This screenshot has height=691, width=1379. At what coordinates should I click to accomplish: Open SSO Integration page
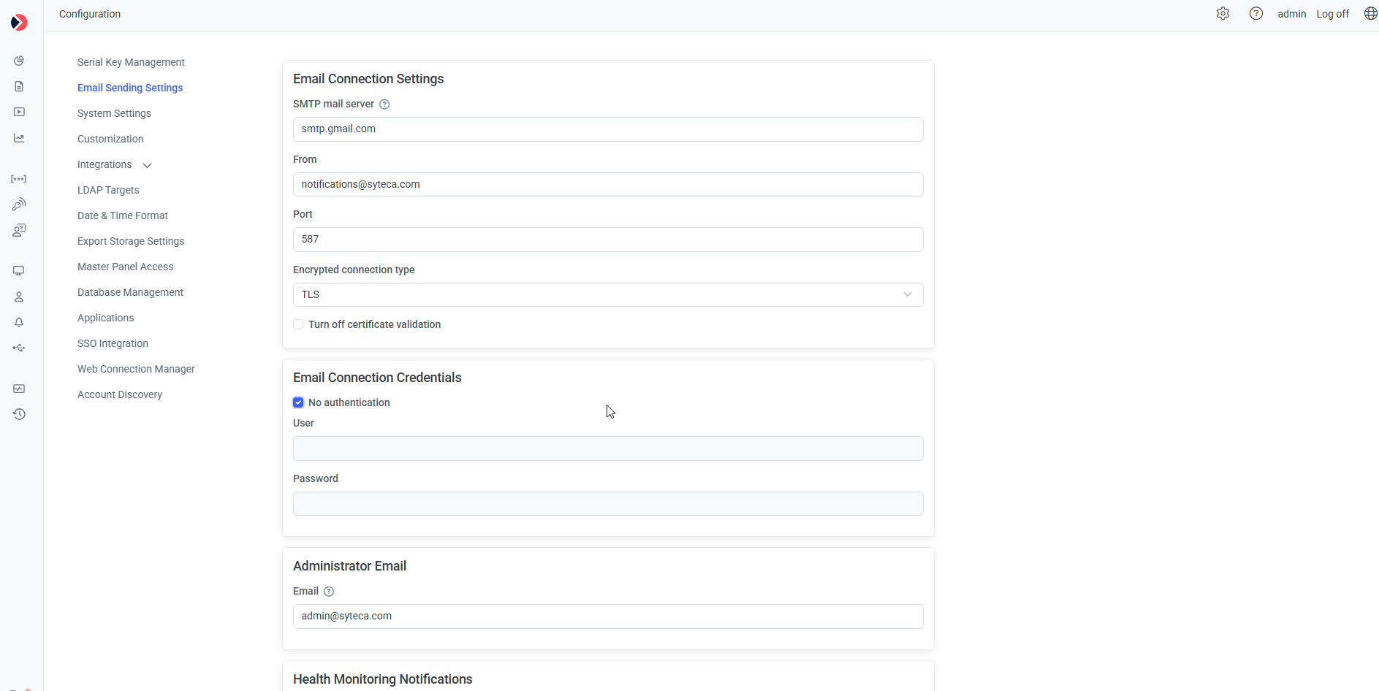113,343
